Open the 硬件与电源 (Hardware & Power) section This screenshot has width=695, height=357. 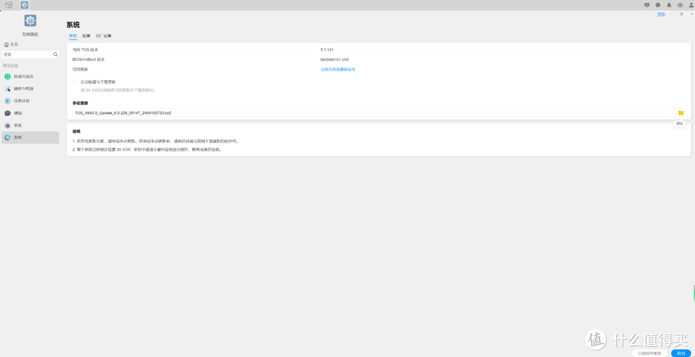23,89
